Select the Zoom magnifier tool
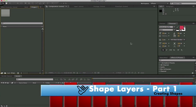196x107 pixels. (10, 3)
